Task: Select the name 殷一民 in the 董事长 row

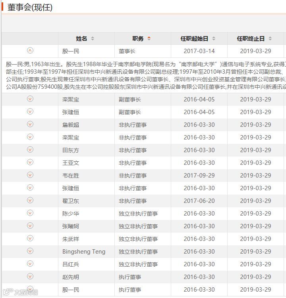Action: [x=71, y=51]
